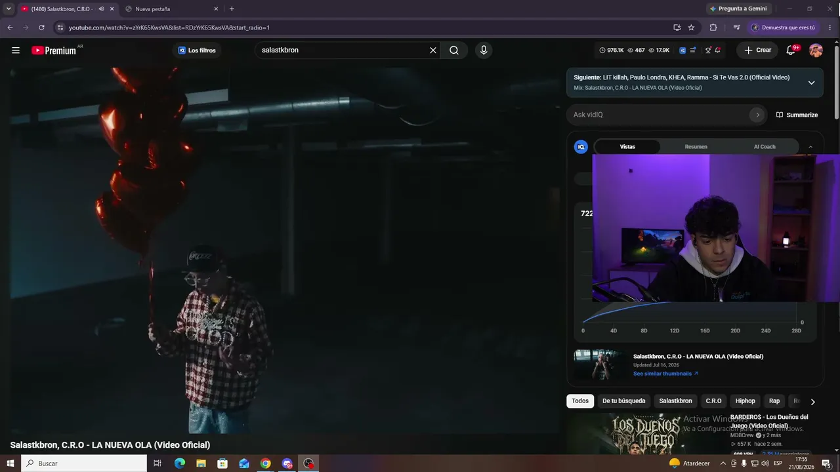This screenshot has width=840, height=472.
Task: Install the app from the address bar icon
Action: coord(677,28)
